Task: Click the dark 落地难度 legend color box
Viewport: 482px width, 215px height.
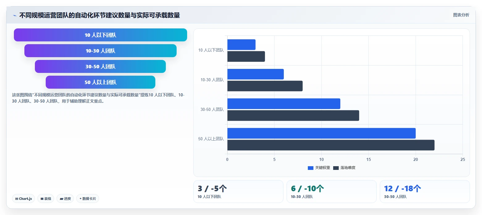Action: pos(336,168)
